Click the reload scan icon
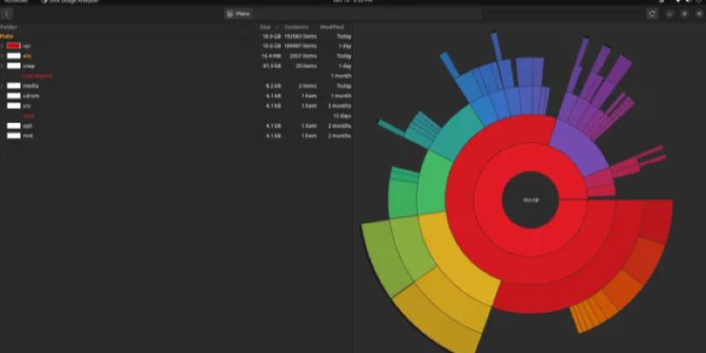This screenshot has width=706, height=353. 652,14
